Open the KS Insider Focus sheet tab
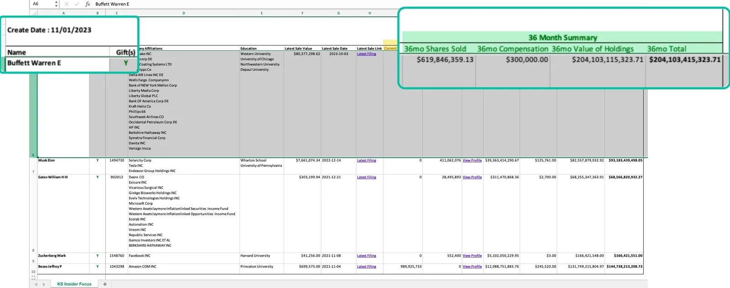 [74, 284]
